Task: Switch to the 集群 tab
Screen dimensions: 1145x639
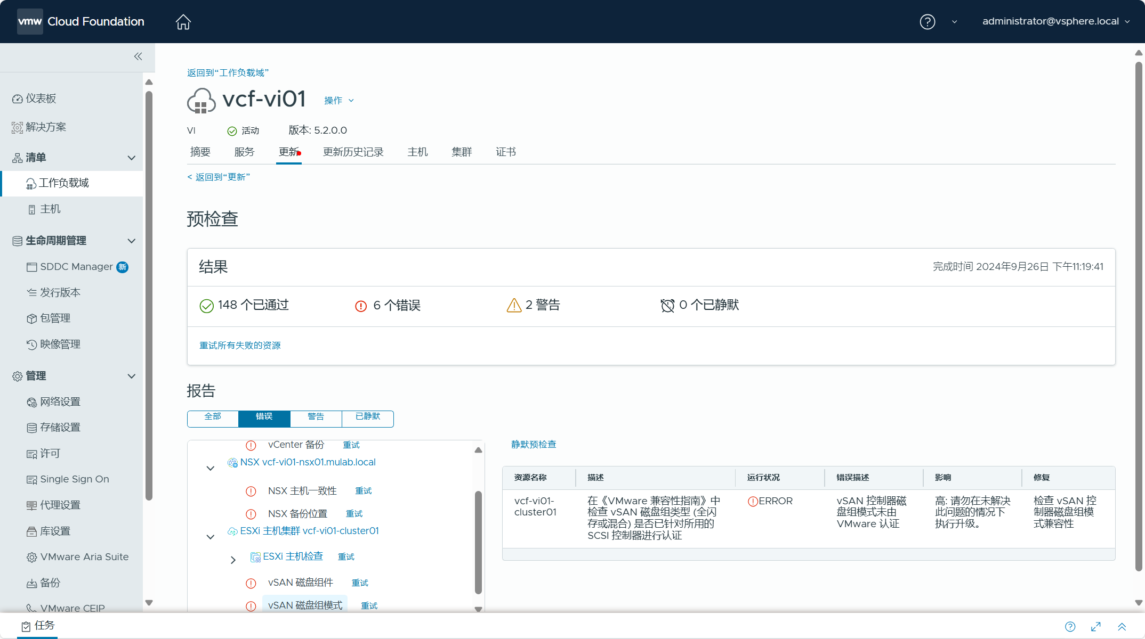Action: 462,152
